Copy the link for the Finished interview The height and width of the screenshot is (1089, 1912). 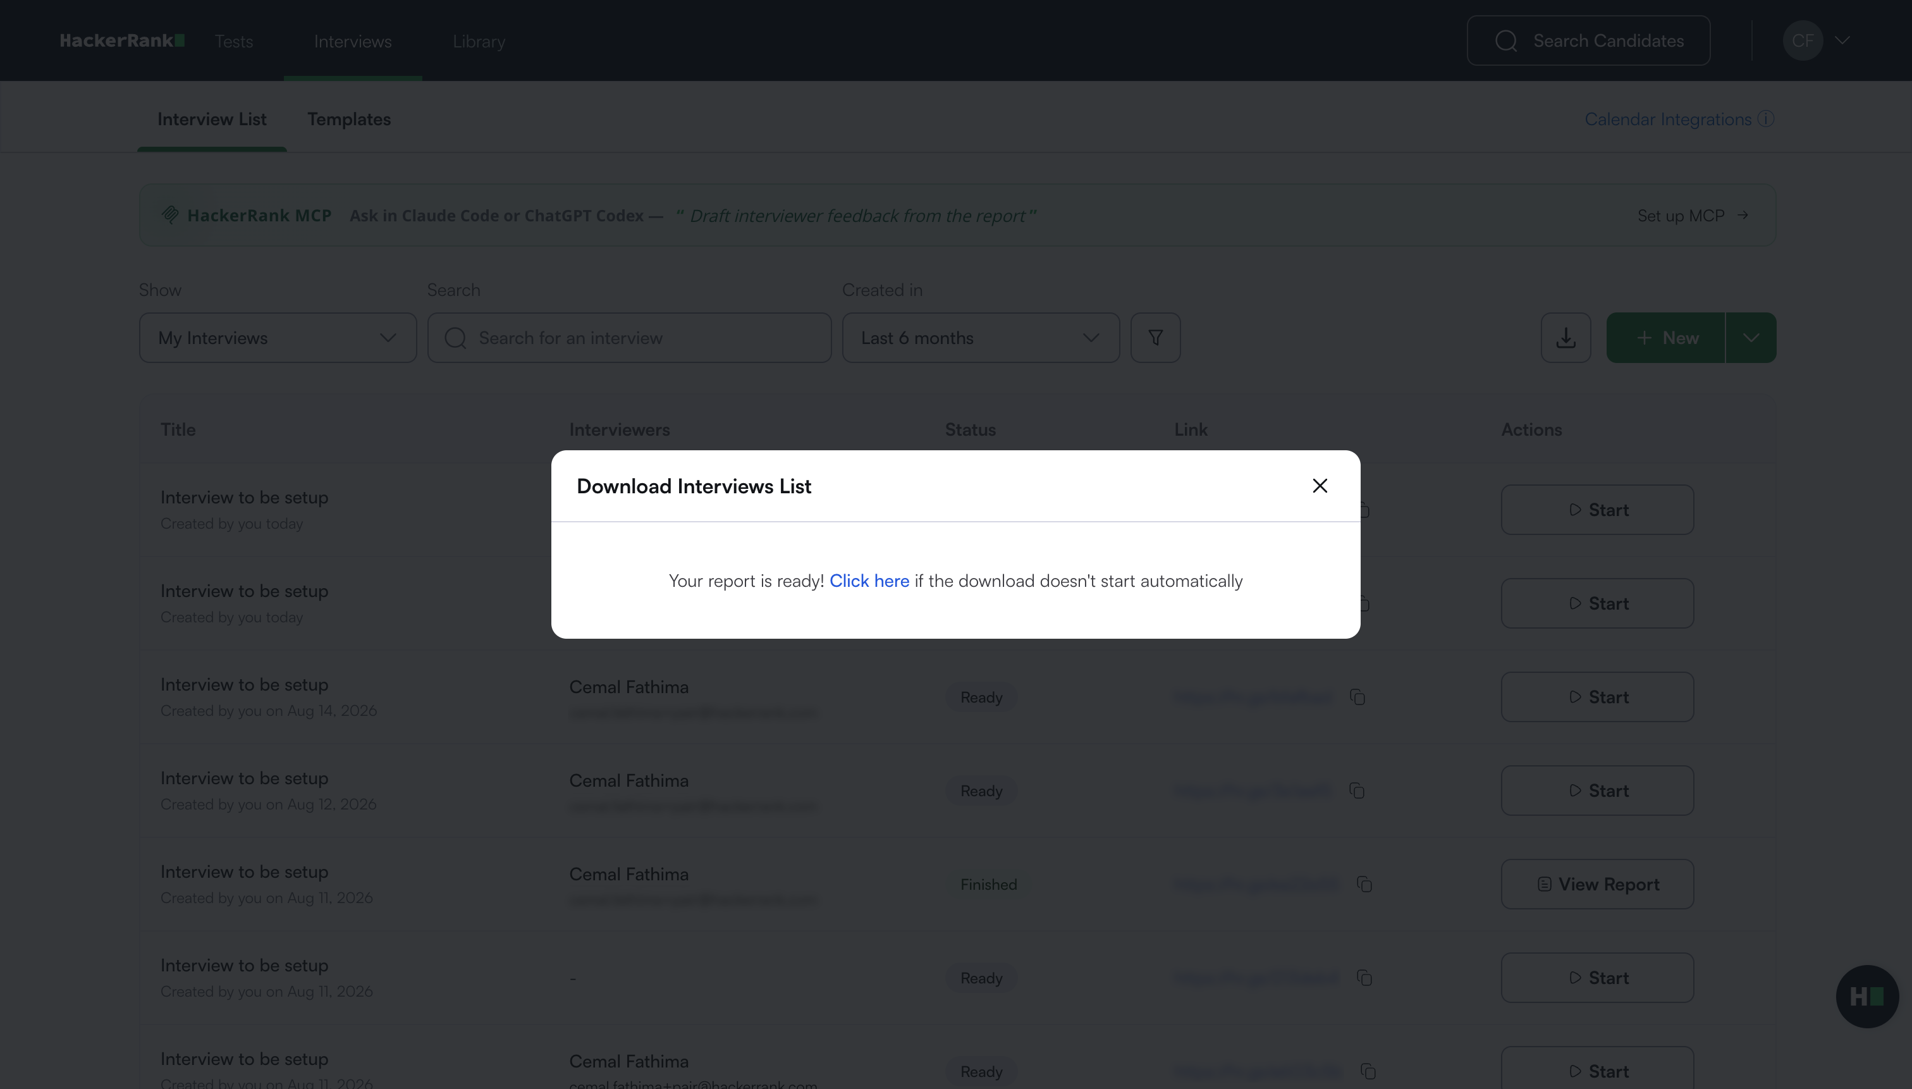tap(1364, 884)
